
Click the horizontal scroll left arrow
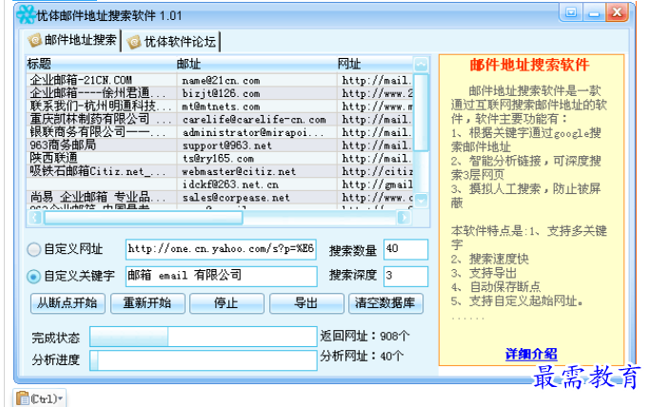pos(35,217)
